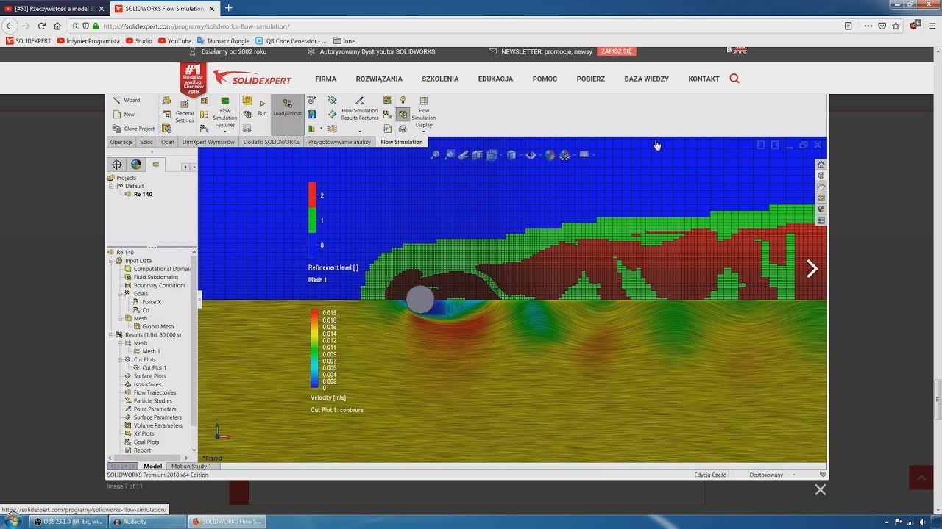Click the feature tree vertical scrollbar
The image size is (942, 529).
[x=194, y=353]
